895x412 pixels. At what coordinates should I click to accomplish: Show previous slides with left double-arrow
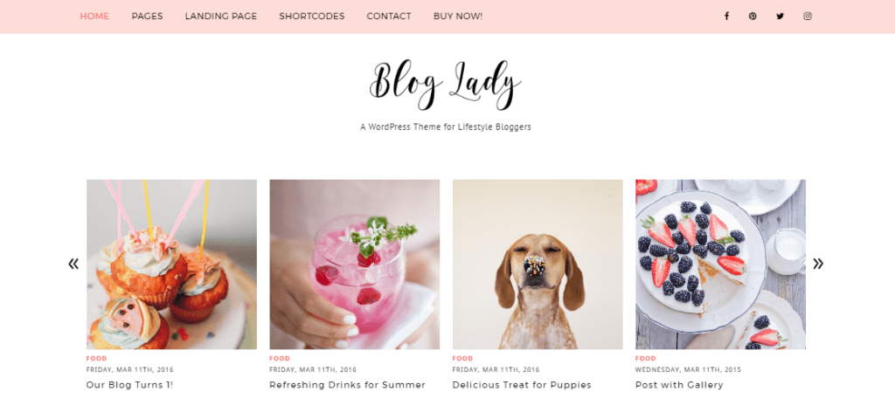click(x=73, y=264)
